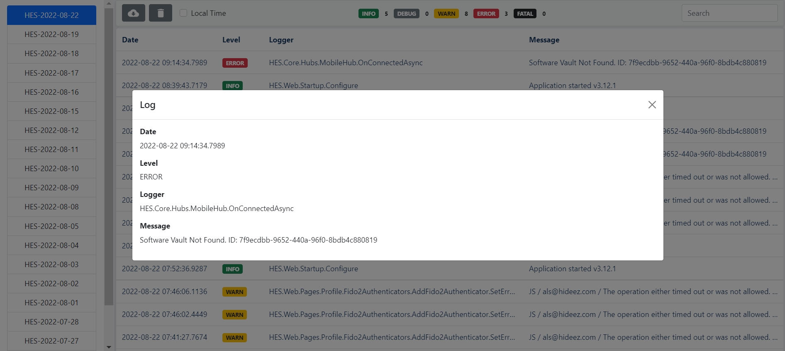
Task: Select HES-2022-07-28 from log list
Action: click(51, 322)
